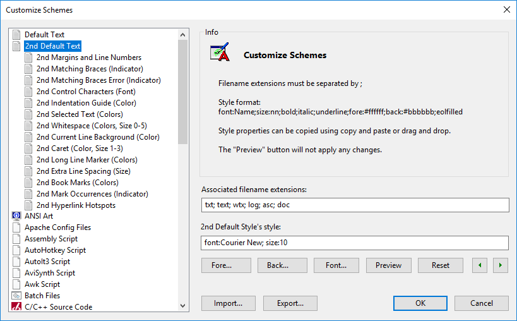The height and width of the screenshot is (321, 517).
Task: Click icon beside 2nd Caret entry
Action: coord(28,148)
